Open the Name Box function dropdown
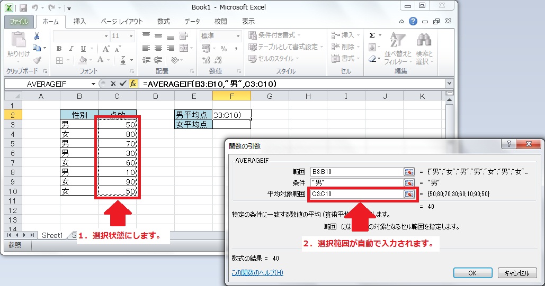The image size is (545, 286). tap(93, 84)
